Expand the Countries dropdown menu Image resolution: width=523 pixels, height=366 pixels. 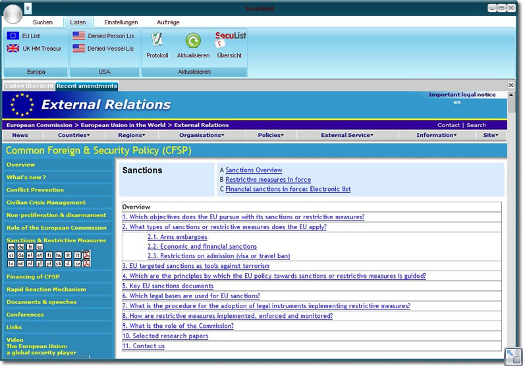pyautogui.click(x=74, y=135)
